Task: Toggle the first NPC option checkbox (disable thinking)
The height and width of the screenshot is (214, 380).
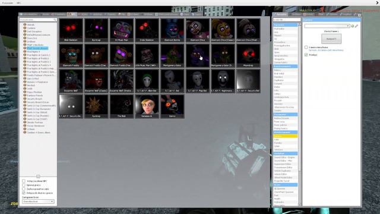Action: tap(24, 181)
